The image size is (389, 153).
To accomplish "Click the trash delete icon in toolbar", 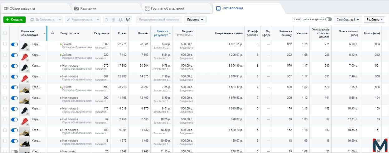I will click(x=113, y=20).
